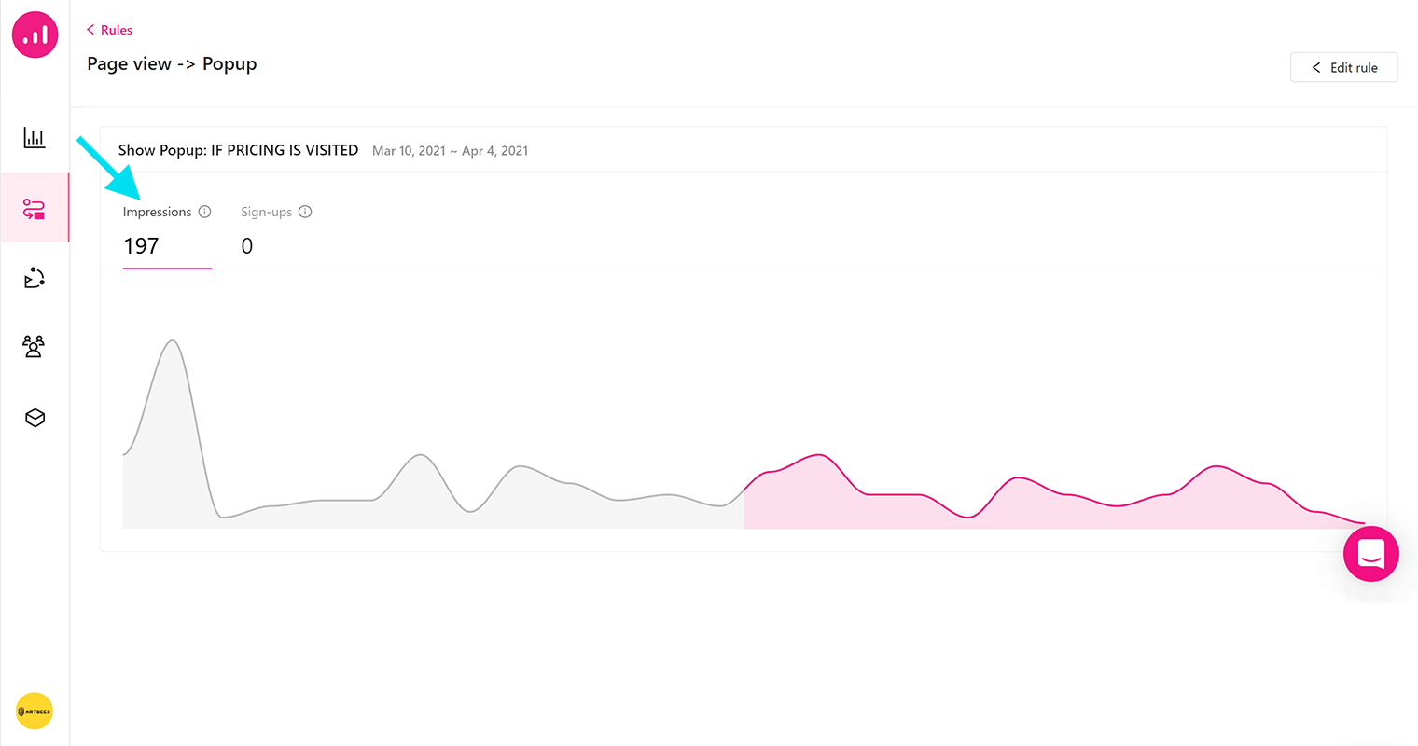This screenshot has width=1418, height=746.
Task: Click the info icon beside Impressions
Action: (205, 212)
